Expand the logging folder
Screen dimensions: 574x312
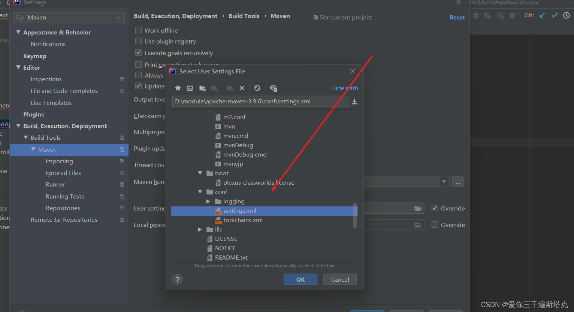point(208,202)
